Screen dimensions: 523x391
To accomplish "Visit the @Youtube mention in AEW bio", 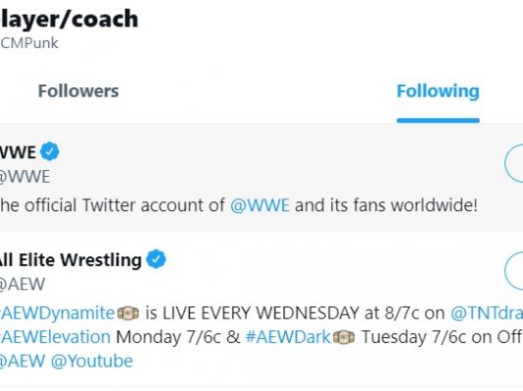I will [92, 361].
